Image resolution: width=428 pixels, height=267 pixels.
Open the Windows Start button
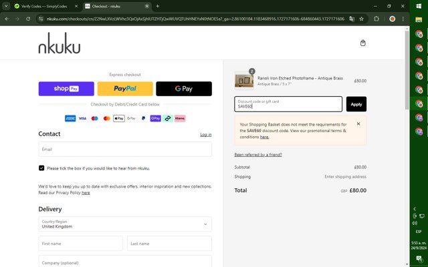click(419, 6)
